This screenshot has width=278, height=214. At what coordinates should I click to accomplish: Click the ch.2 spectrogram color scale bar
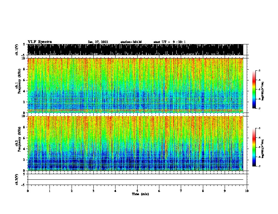coord(254,147)
